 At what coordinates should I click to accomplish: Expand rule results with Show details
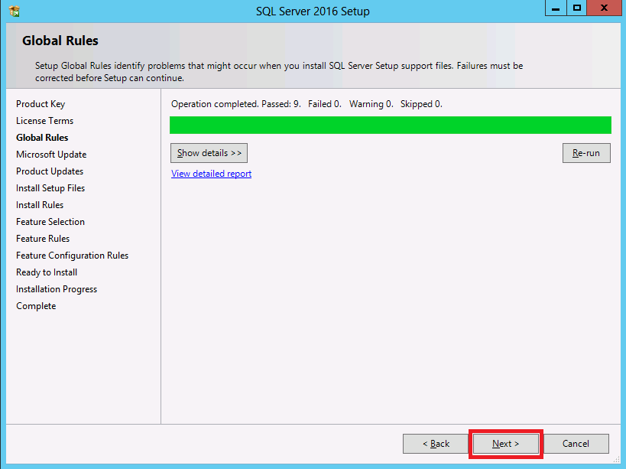pyautogui.click(x=209, y=153)
